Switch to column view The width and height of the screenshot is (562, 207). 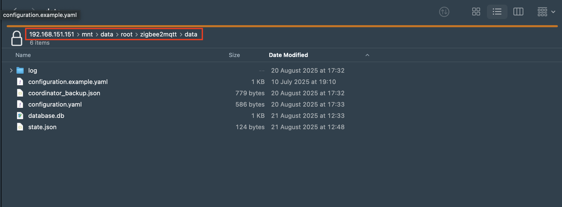point(518,12)
